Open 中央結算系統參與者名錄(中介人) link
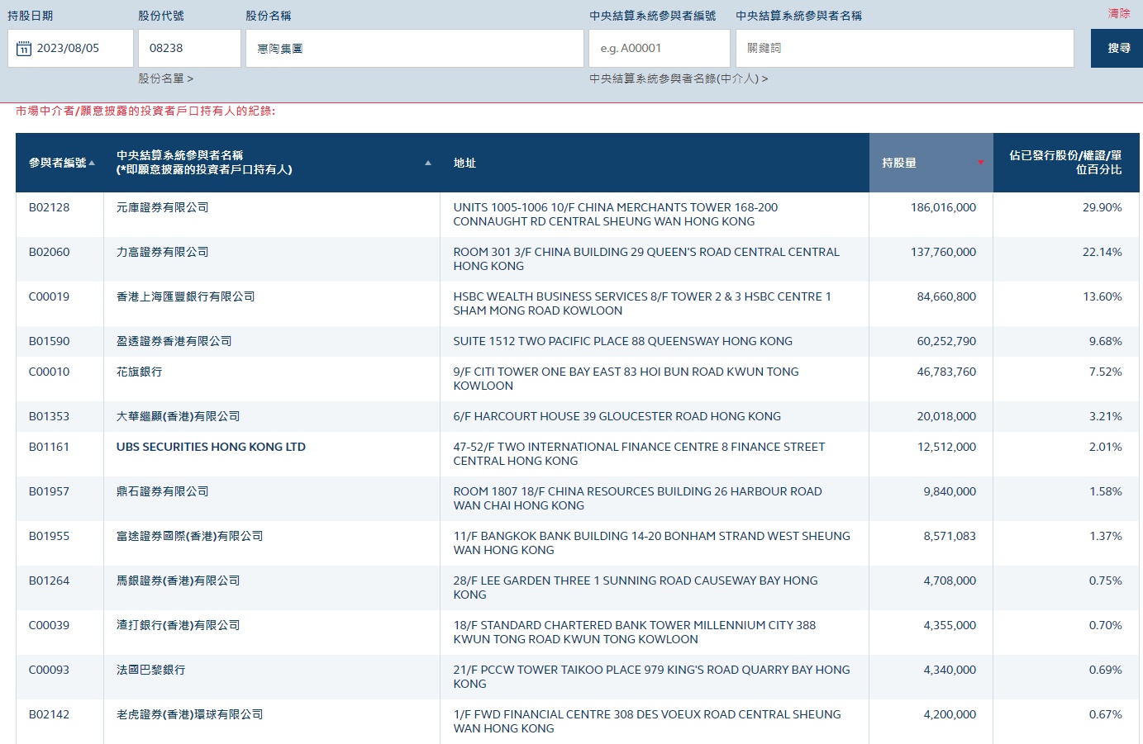The image size is (1143, 744). click(678, 78)
